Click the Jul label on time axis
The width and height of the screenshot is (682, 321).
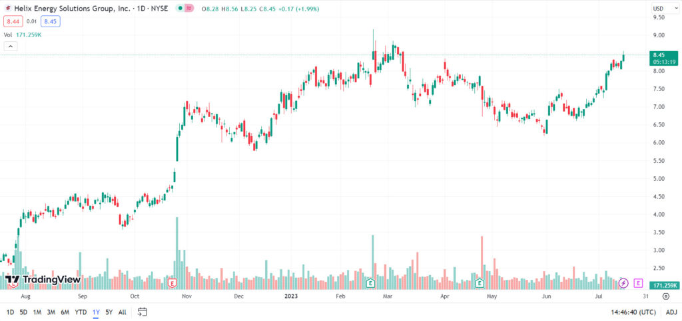tap(599, 296)
